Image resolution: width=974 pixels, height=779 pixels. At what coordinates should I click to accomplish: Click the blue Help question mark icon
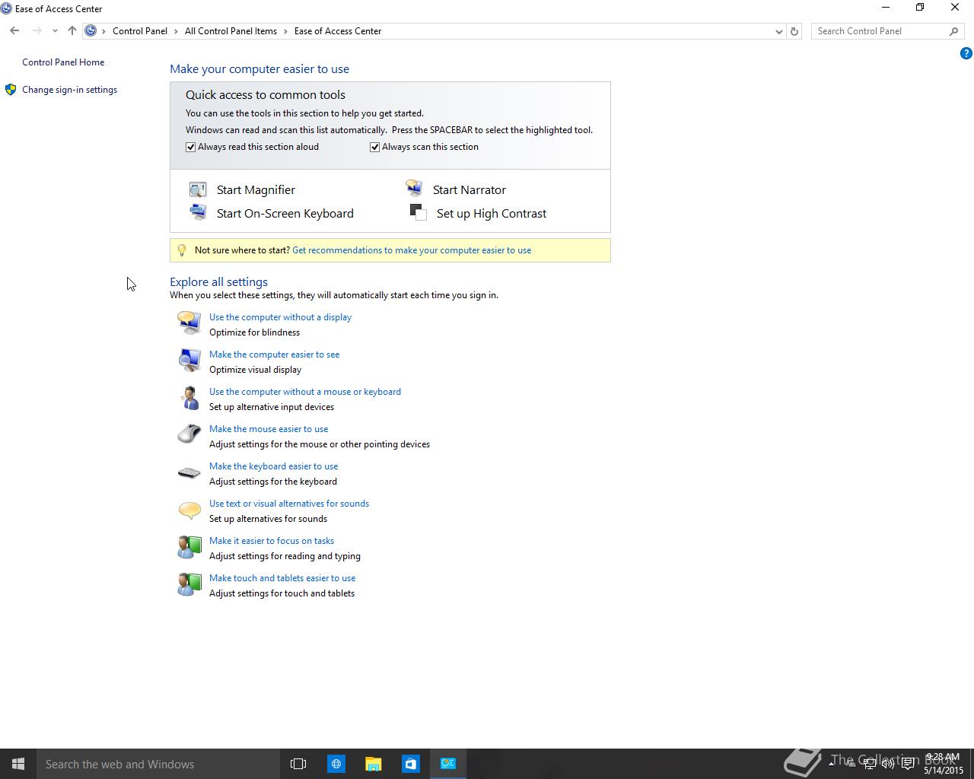pyautogui.click(x=966, y=53)
